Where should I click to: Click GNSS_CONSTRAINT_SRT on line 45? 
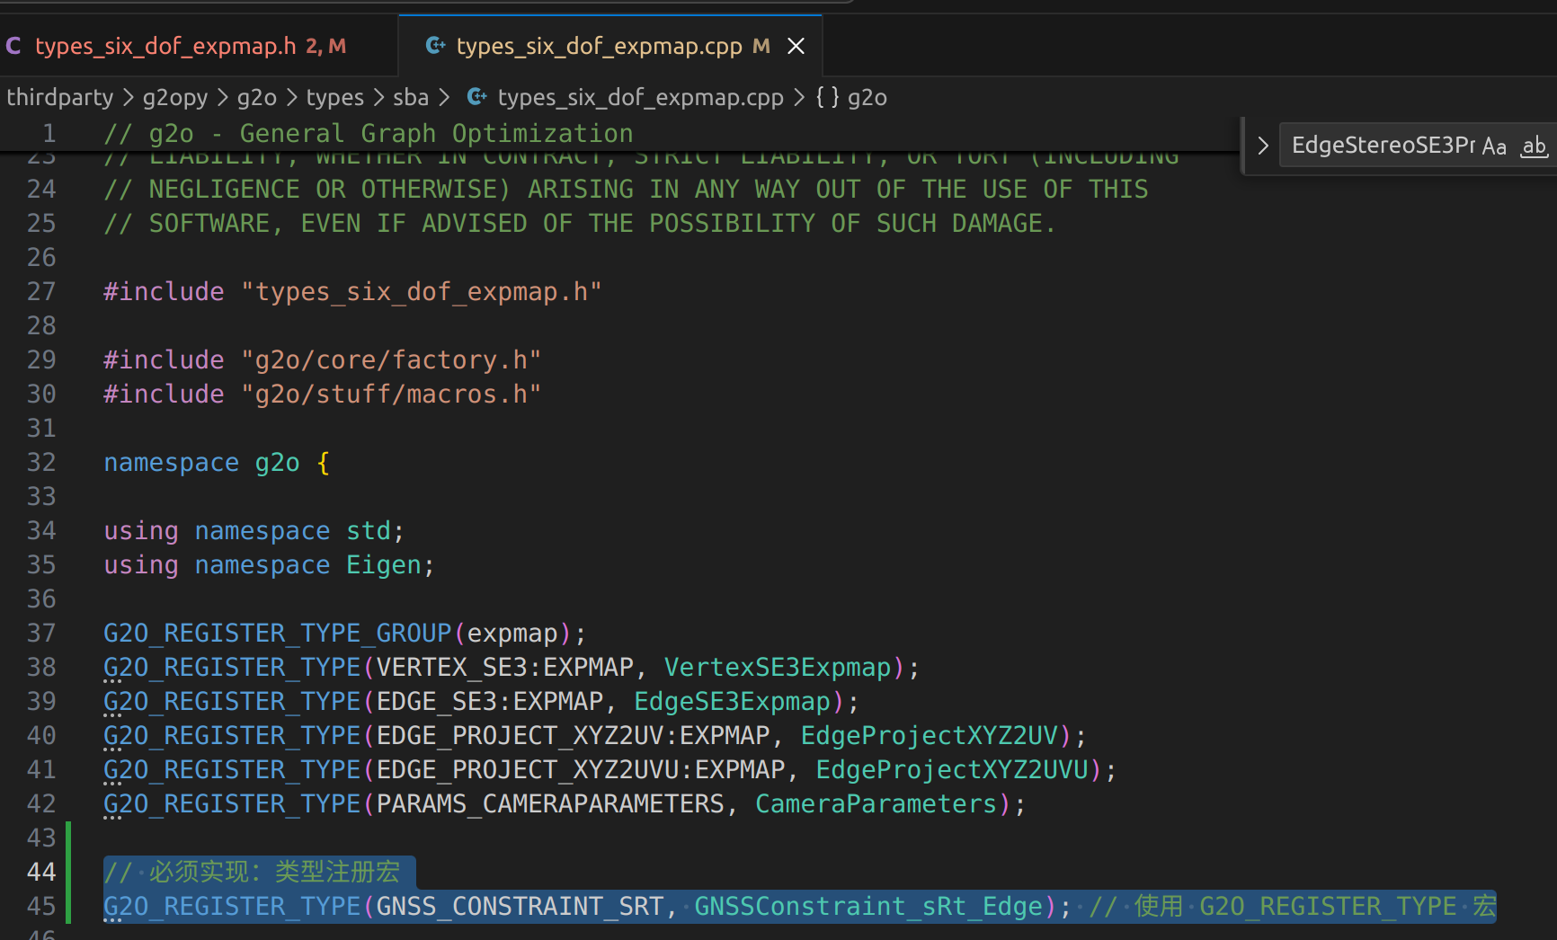tap(520, 906)
